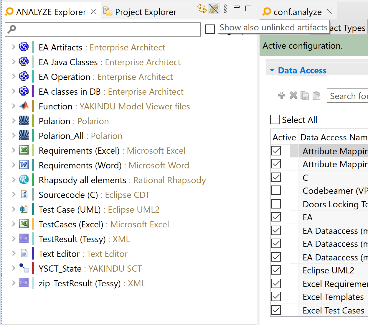Click the Data Access Name column header
Viewport: 368px width, 325px height.
point(334,137)
